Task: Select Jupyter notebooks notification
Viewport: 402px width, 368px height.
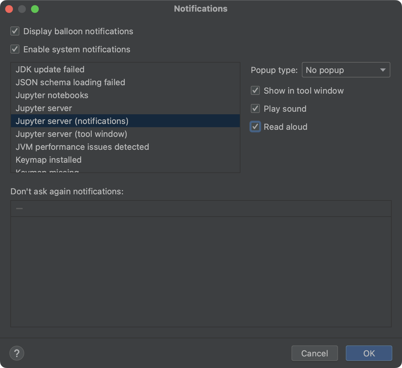Action: (x=52, y=95)
